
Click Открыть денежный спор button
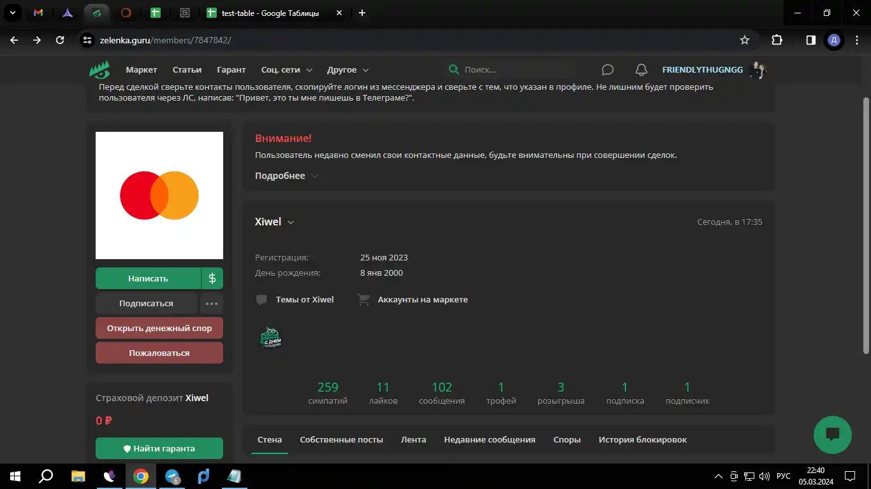point(159,328)
